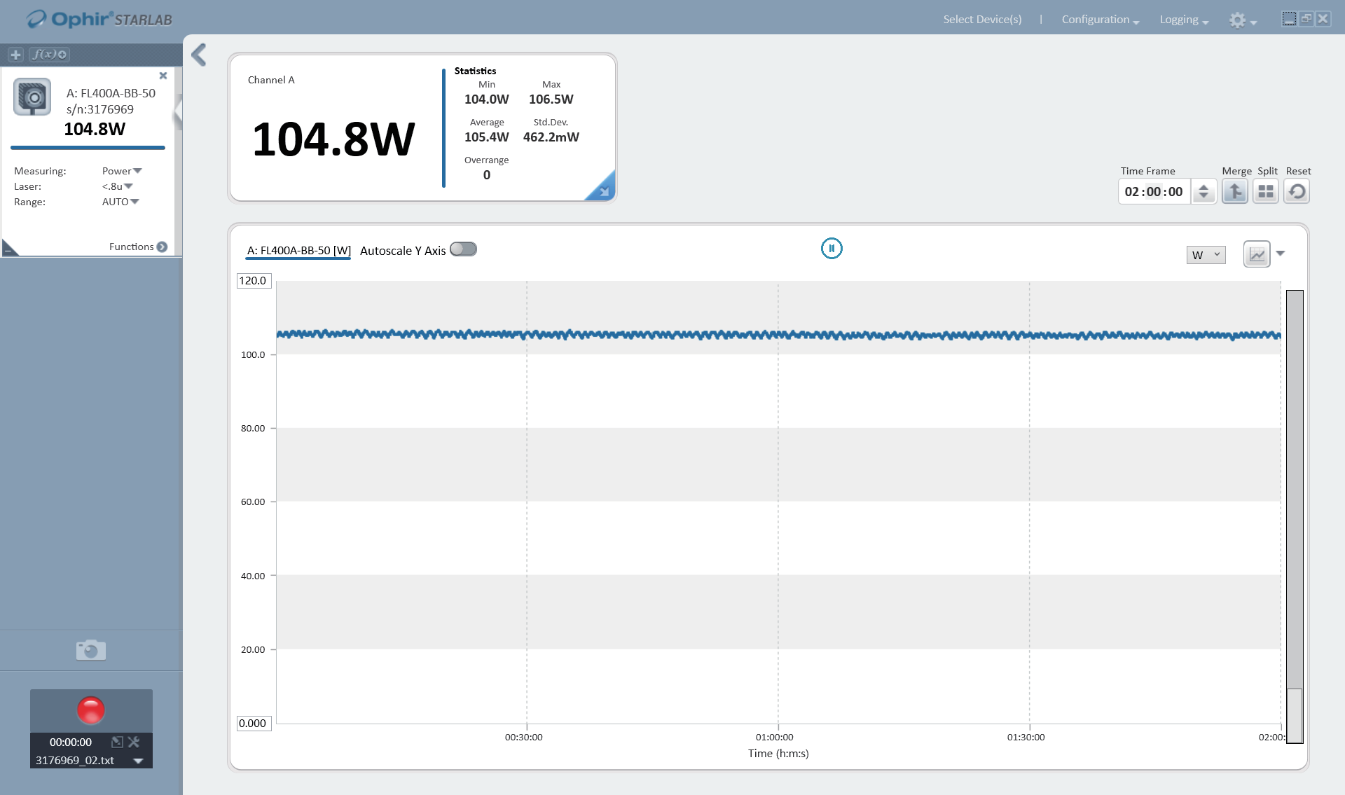Click the log notes pencil icon

point(117,742)
